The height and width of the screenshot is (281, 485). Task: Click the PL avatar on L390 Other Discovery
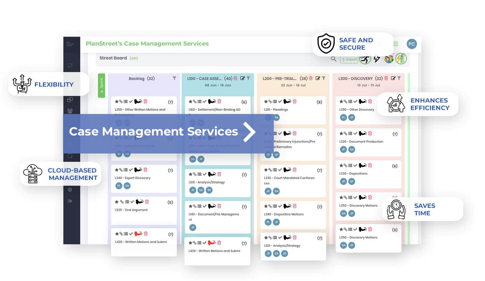[343, 118]
